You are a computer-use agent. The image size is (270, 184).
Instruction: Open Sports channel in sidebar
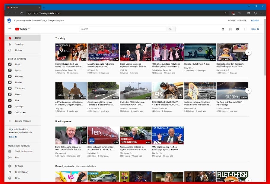tap(22, 70)
